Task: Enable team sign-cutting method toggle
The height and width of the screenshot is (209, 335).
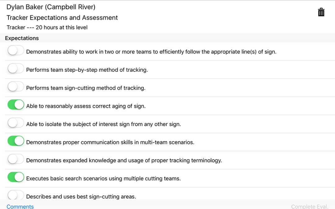Action: (x=16, y=87)
